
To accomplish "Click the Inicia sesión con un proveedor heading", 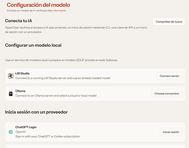I will pyautogui.click(x=36, y=112).
